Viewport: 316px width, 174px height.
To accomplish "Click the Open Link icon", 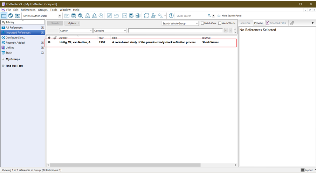I will (x=109, y=16).
